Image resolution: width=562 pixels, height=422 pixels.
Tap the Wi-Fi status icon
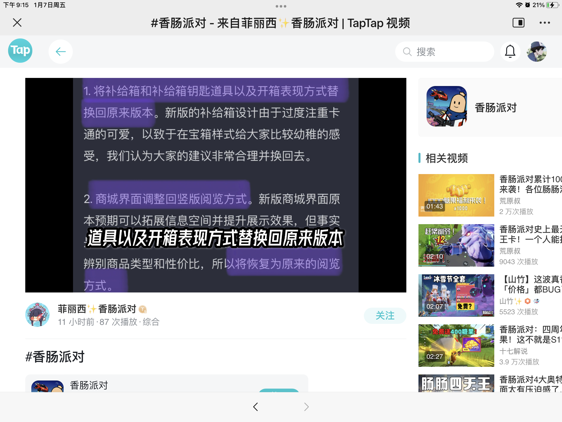coord(519,5)
